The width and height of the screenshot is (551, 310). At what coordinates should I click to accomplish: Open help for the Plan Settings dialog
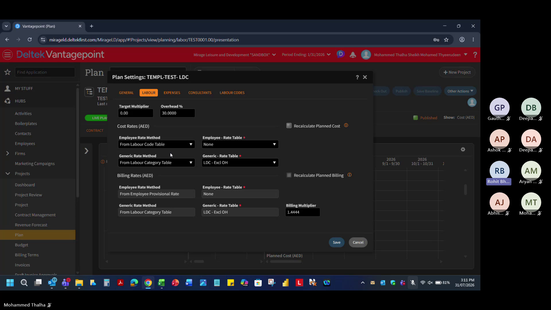click(x=357, y=77)
